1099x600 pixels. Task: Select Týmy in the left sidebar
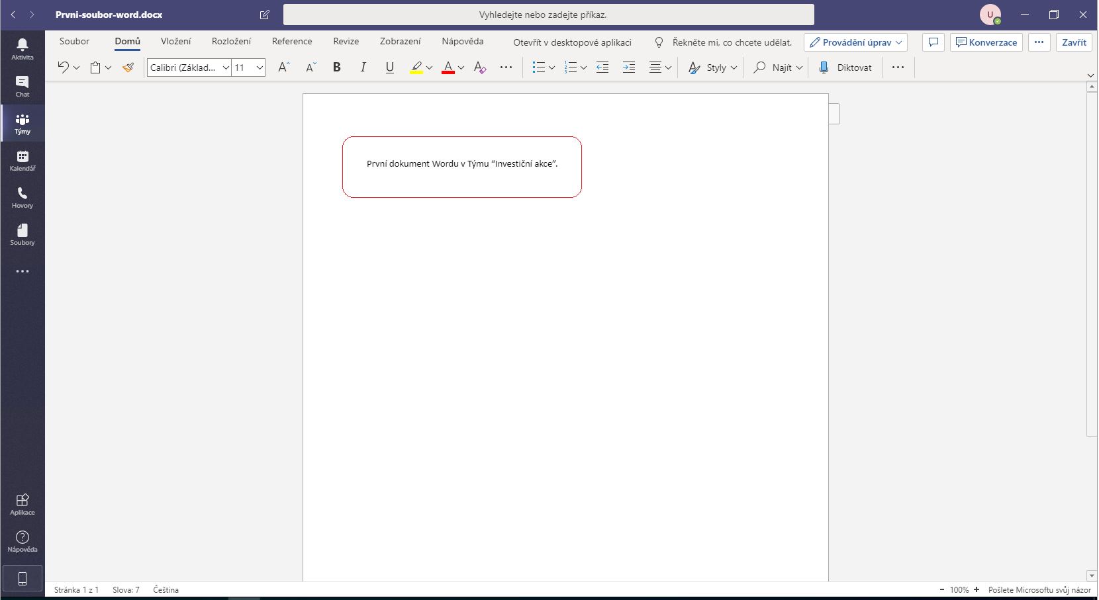point(23,123)
